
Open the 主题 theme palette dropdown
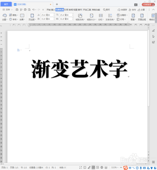(x=5, y=17)
